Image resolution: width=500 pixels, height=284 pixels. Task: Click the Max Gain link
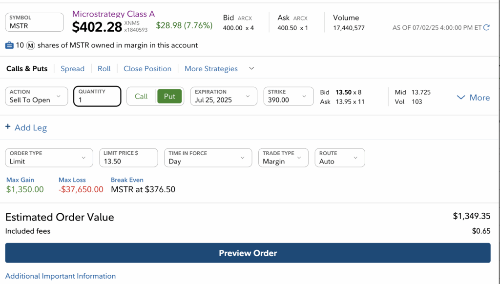[20, 180]
